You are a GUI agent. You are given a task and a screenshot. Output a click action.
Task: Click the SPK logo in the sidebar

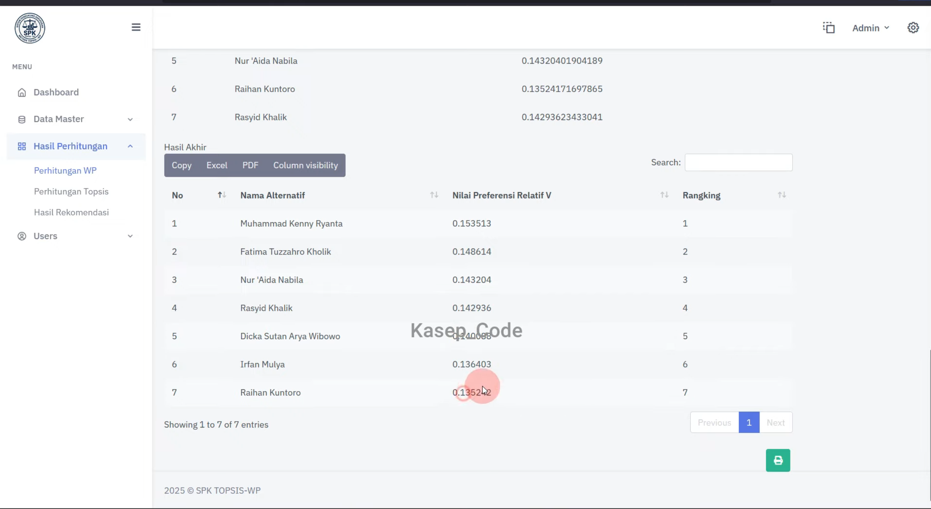30,28
